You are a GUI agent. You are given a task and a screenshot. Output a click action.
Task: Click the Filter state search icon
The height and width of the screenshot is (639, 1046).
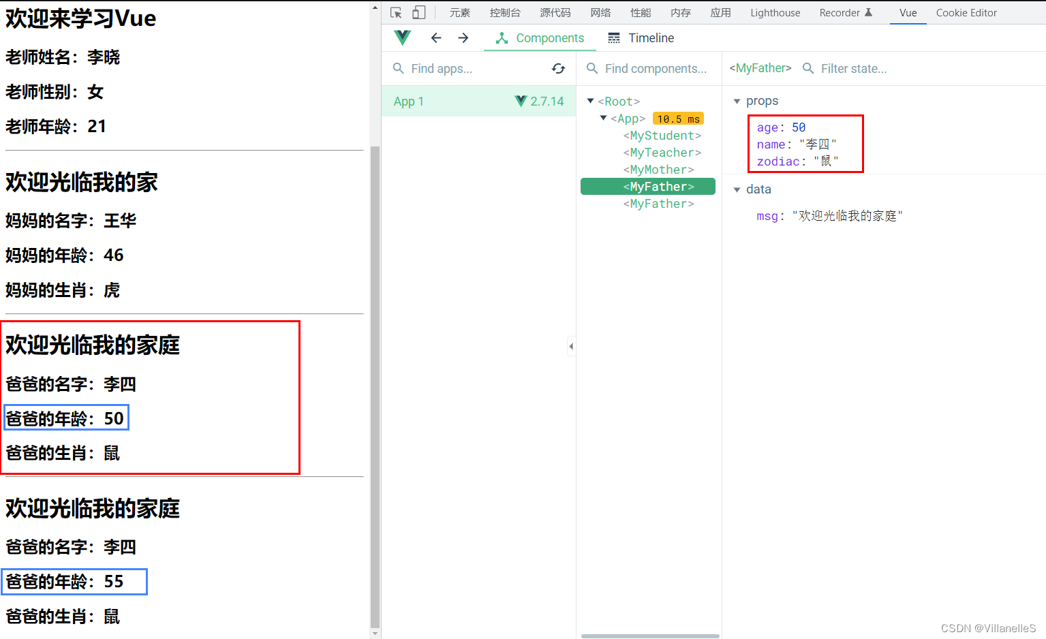(808, 68)
